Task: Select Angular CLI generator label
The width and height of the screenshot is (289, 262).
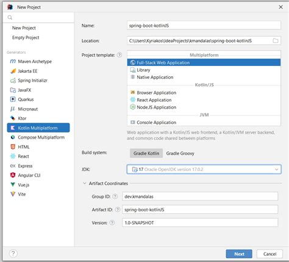Action: 29,175
